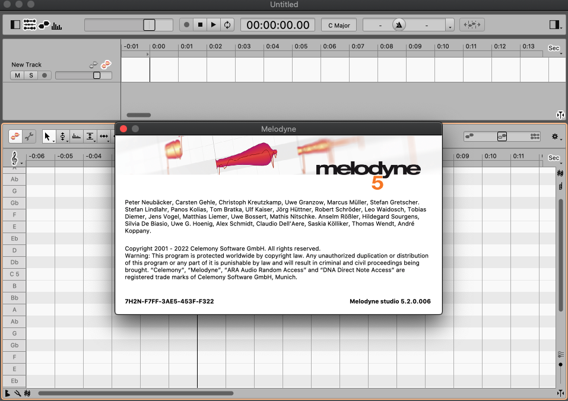Click the track pane horizontal scrollbar
The image size is (568, 401).
pos(138,115)
